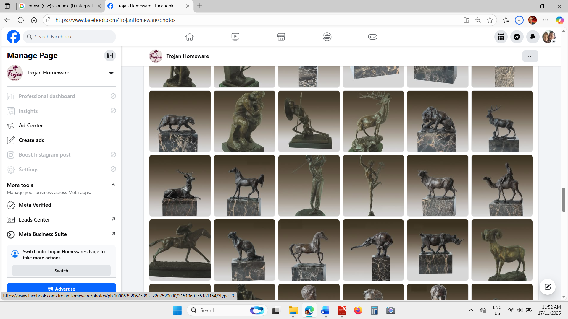Viewport: 568px width, 319px height.
Task: Open Gaming icon in top navigation
Action: pyautogui.click(x=372, y=37)
